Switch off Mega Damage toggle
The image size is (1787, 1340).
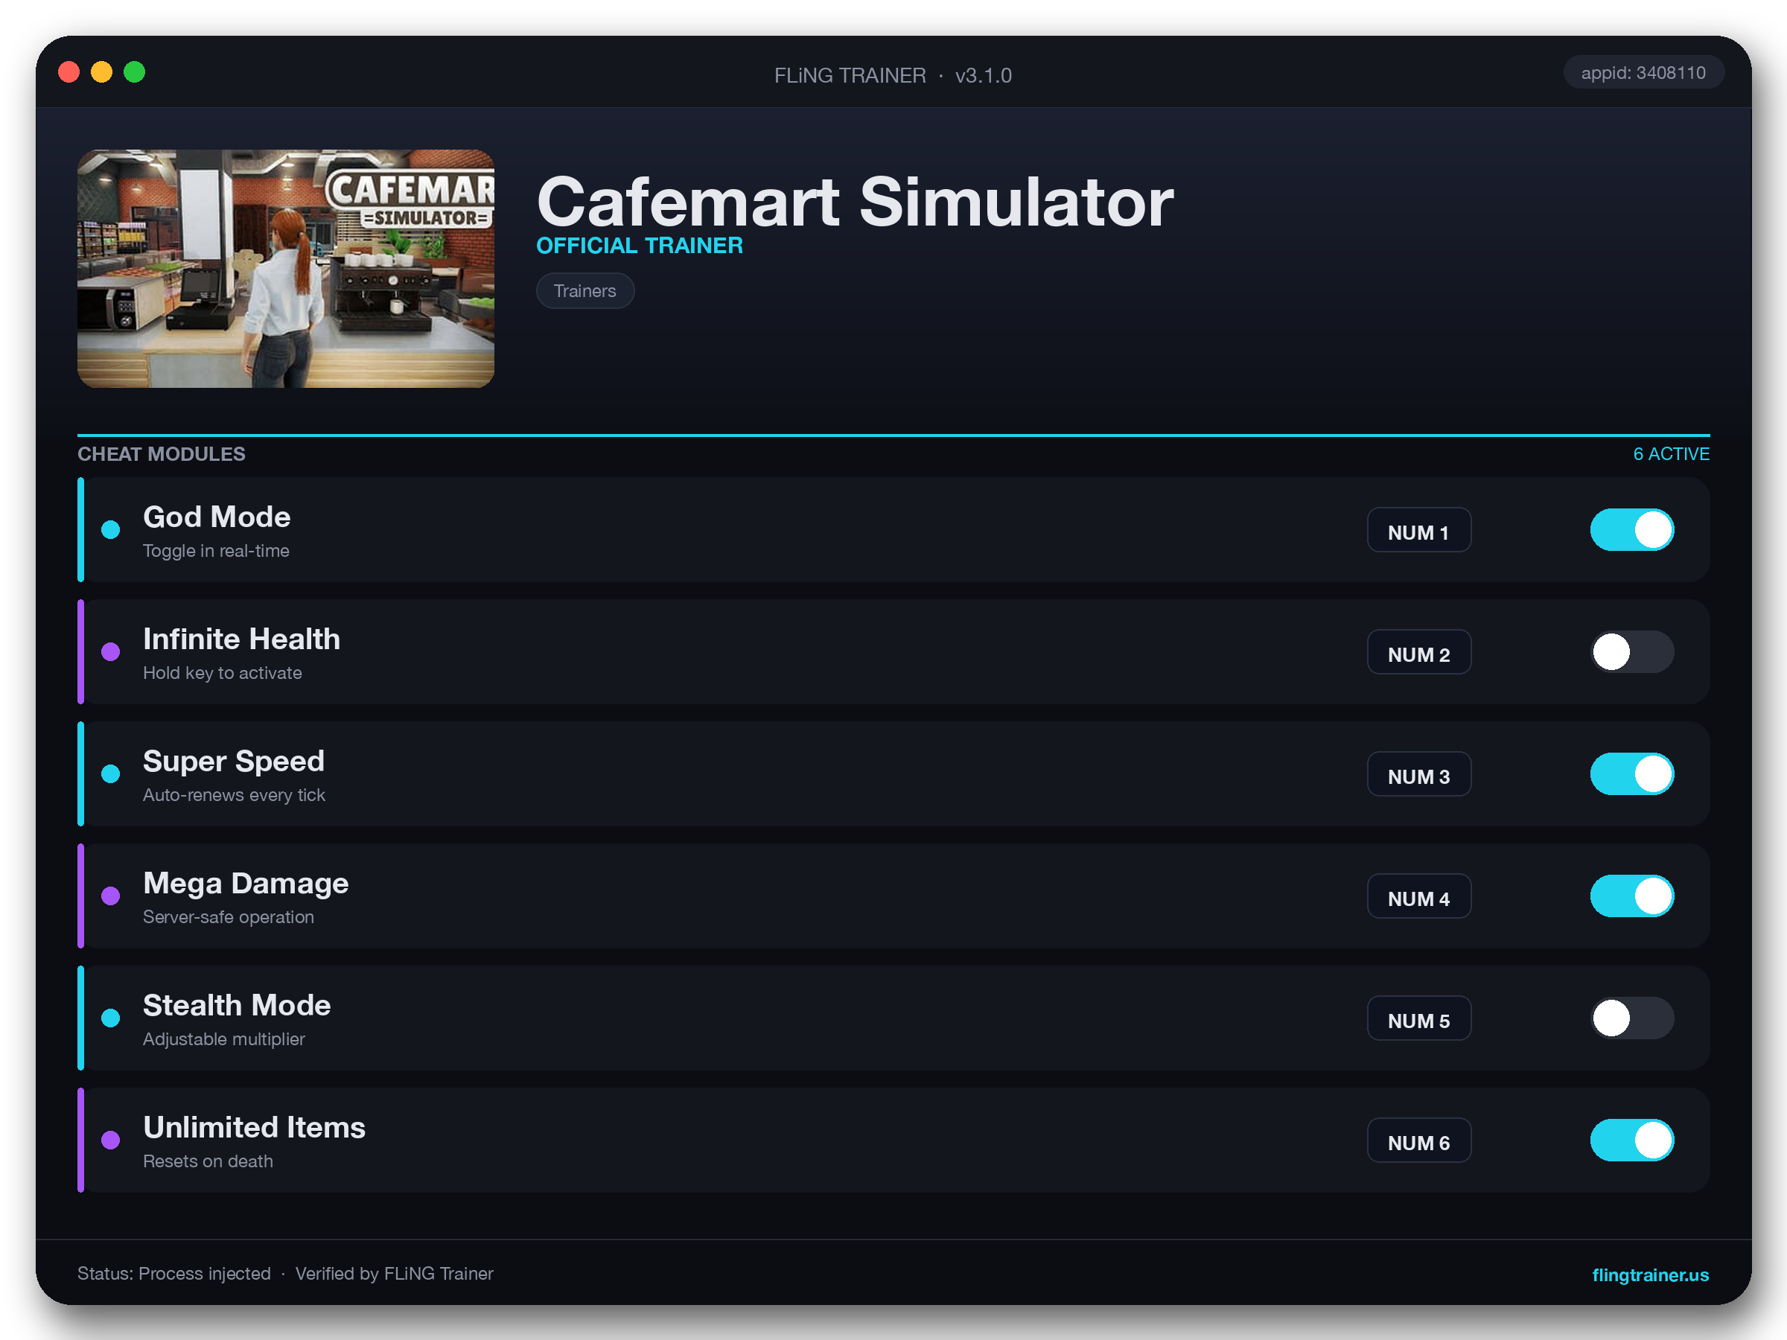click(1631, 896)
